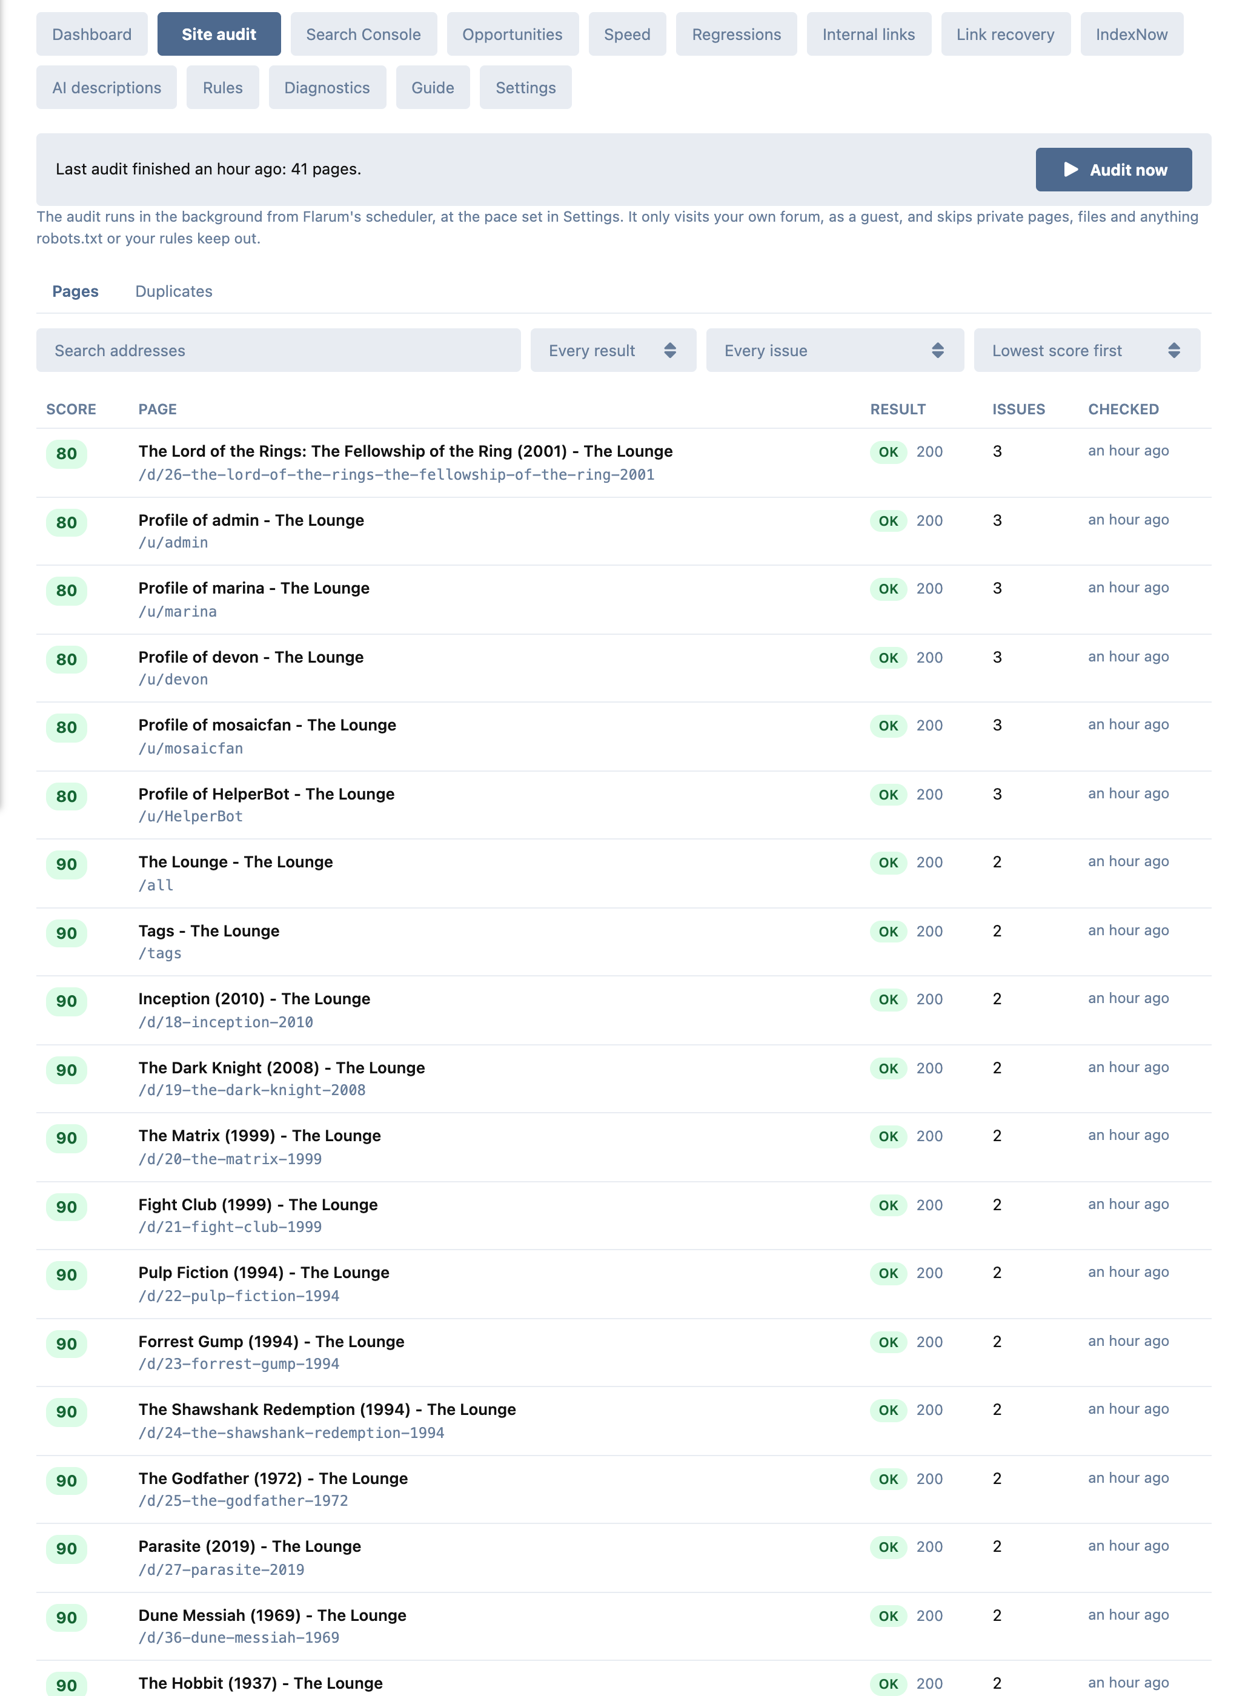The image size is (1248, 1696).
Task: Click the /u/mosaicfan address
Action: [x=190, y=748]
